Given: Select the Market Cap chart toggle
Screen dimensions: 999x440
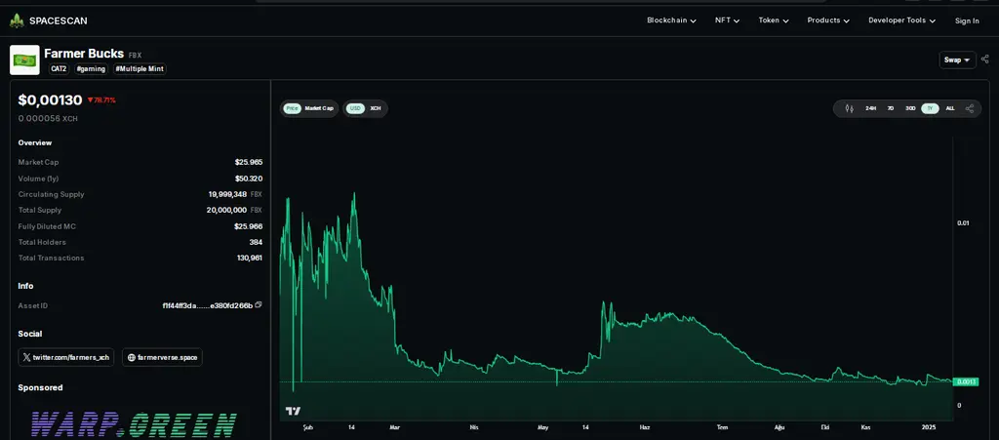Looking at the screenshot, I should pos(319,108).
